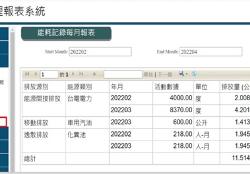Click the sidebar vertical scrollbar track
Viewport: 250px width, 174px height.
(x=12, y=102)
